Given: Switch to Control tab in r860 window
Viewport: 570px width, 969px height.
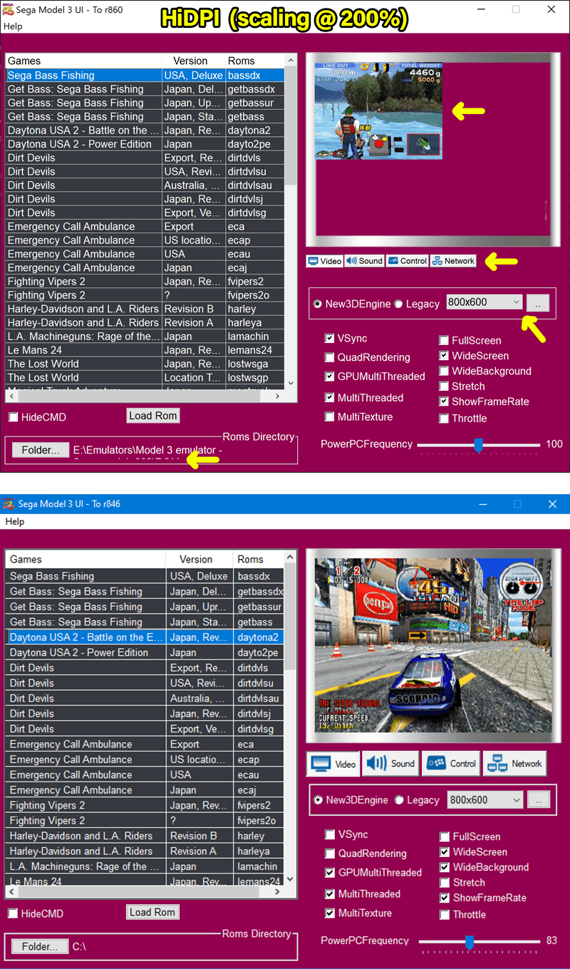Looking at the screenshot, I should [x=408, y=261].
